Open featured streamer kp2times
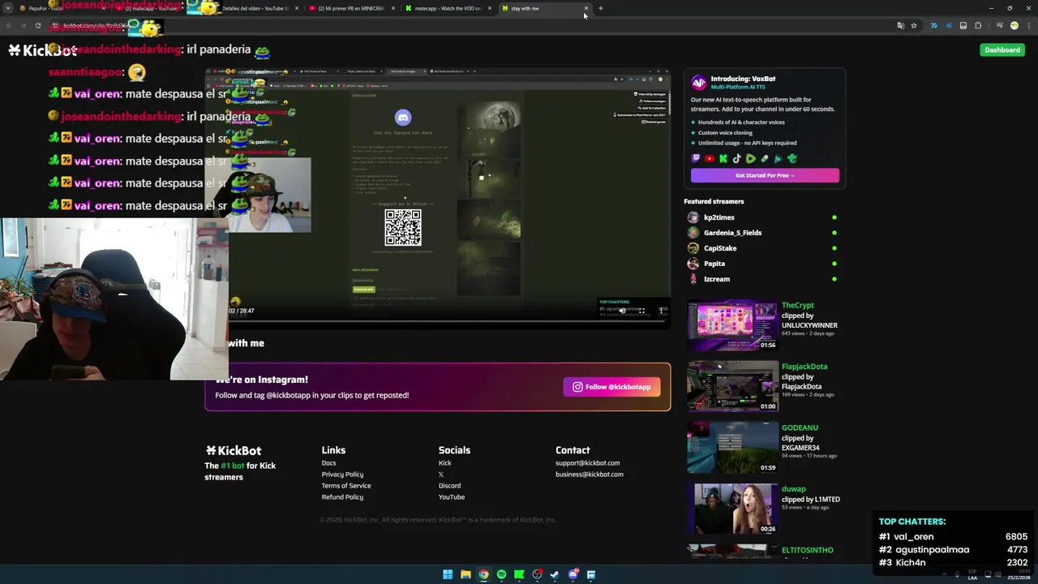 718,217
